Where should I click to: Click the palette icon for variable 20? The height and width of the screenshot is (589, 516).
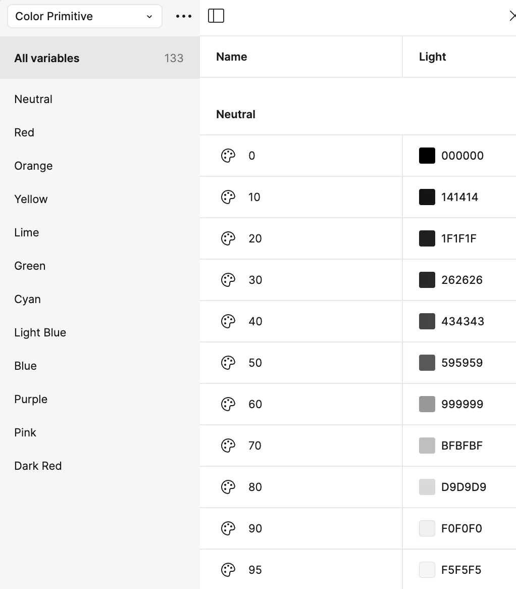(228, 238)
